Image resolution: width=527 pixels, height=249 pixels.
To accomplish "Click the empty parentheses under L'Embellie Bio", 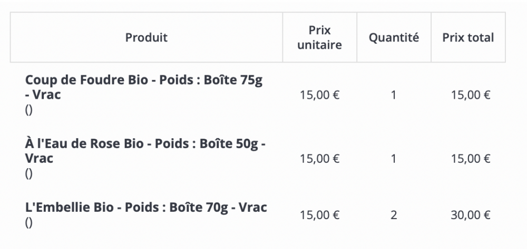I will coord(29,223).
